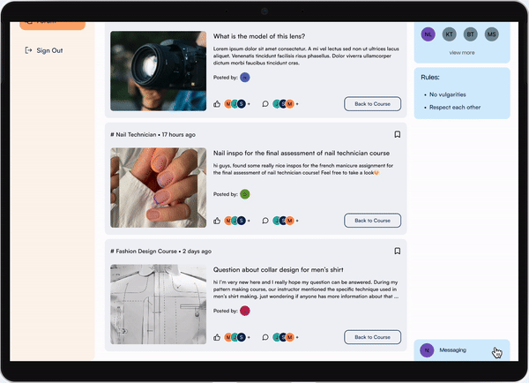The width and height of the screenshot is (529, 383).
Task: Click '17 hours ago' timestamp
Action: [178, 134]
